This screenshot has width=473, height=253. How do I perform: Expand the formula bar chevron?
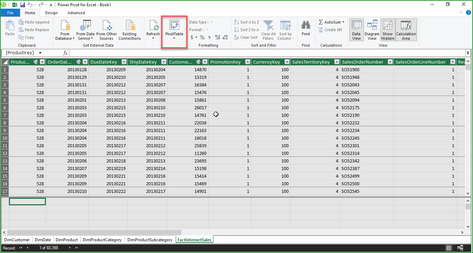[x=468, y=53]
